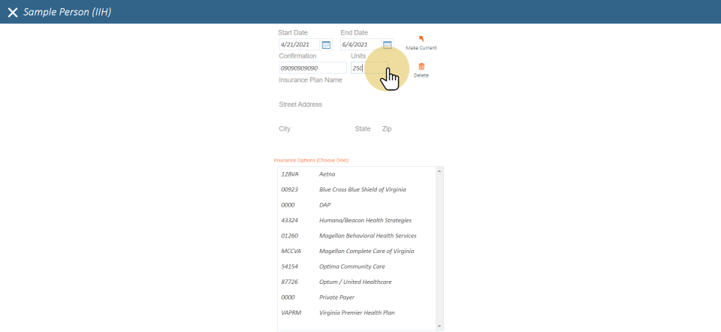
Task: Choose the Private Payer option
Action: coord(336,297)
